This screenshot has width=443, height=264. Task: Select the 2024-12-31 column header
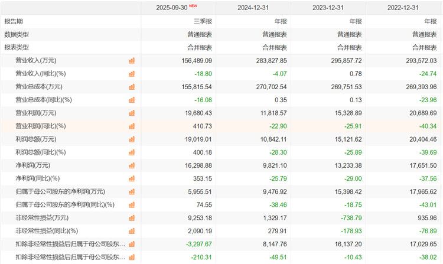coord(254,8)
